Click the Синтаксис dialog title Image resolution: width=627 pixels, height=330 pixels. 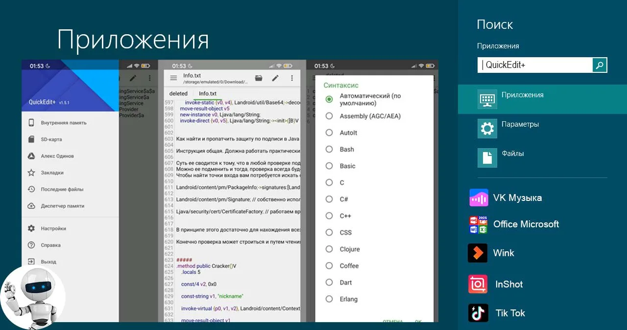click(x=341, y=85)
